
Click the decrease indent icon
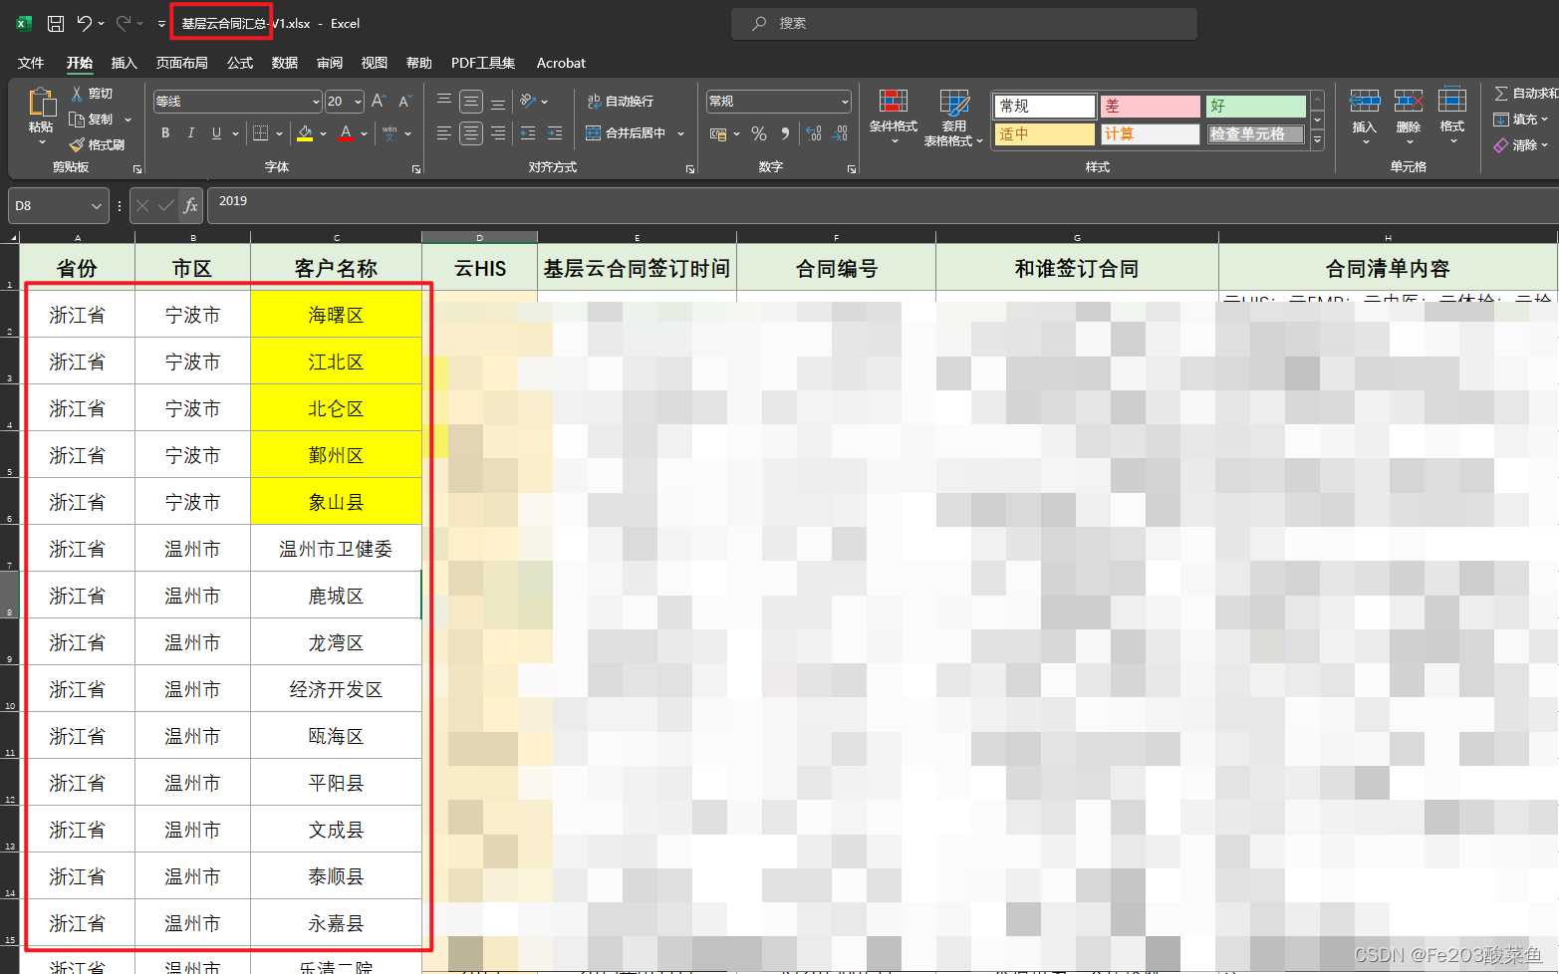(x=528, y=133)
